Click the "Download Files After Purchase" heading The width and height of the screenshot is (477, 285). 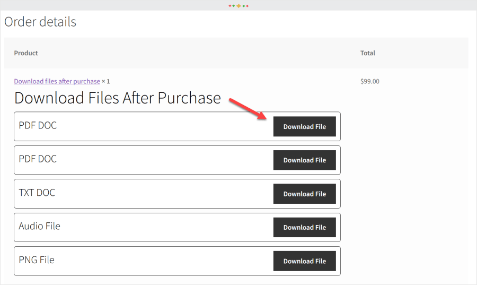point(117,98)
